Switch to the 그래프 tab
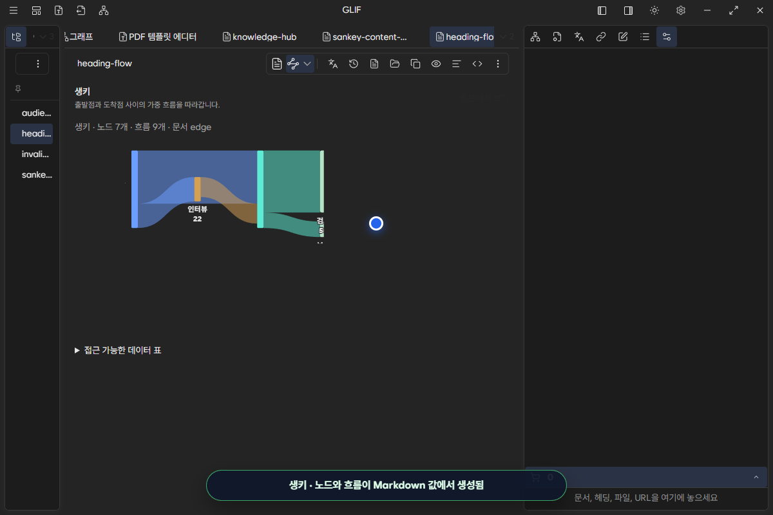This screenshot has height=515, width=773. click(x=80, y=37)
